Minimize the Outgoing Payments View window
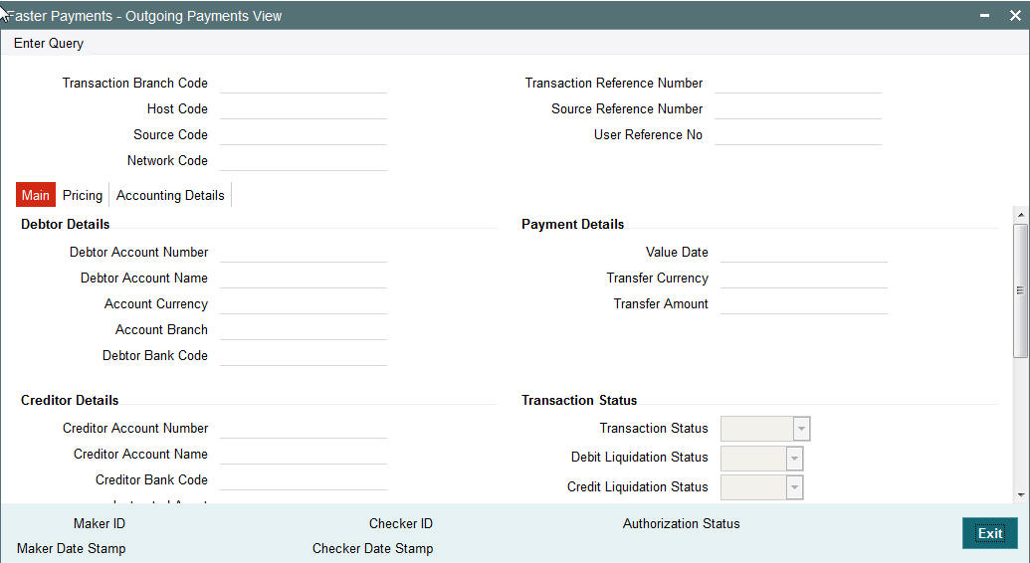The height and width of the screenshot is (563, 1030). coord(984,16)
